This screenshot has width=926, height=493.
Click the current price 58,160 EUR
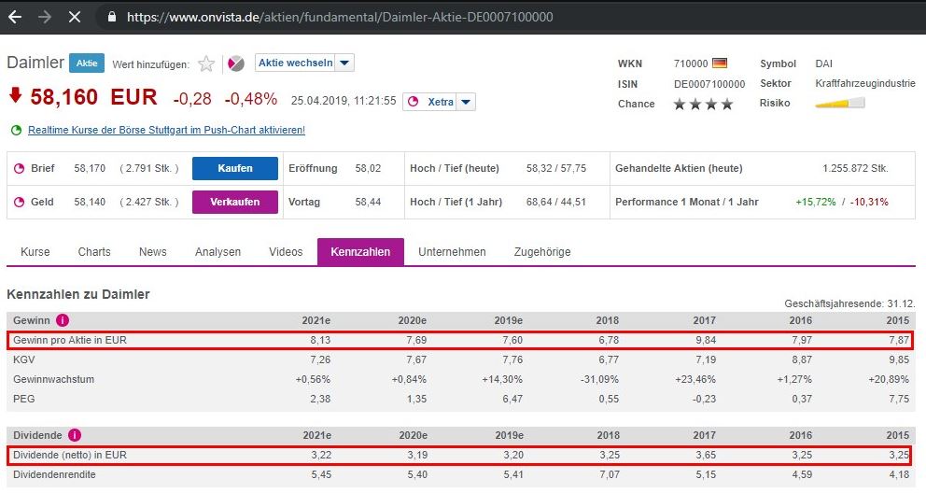point(94,97)
